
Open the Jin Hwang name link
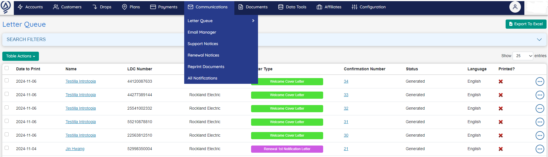[75, 149]
